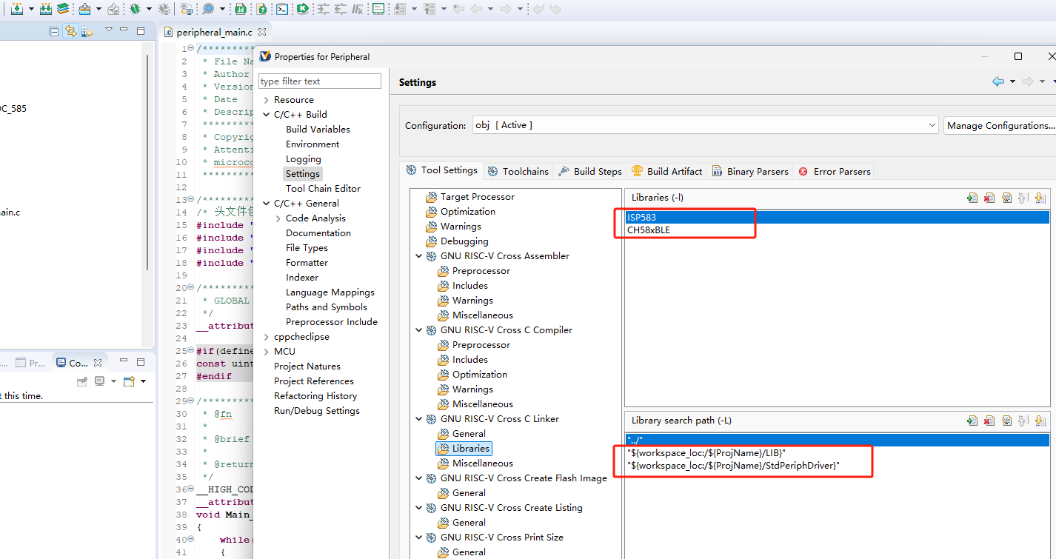This screenshot has height=559, width=1056.
Task: Open the Configuration combo box
Action: pyautogui.click(x=706, y=125)
